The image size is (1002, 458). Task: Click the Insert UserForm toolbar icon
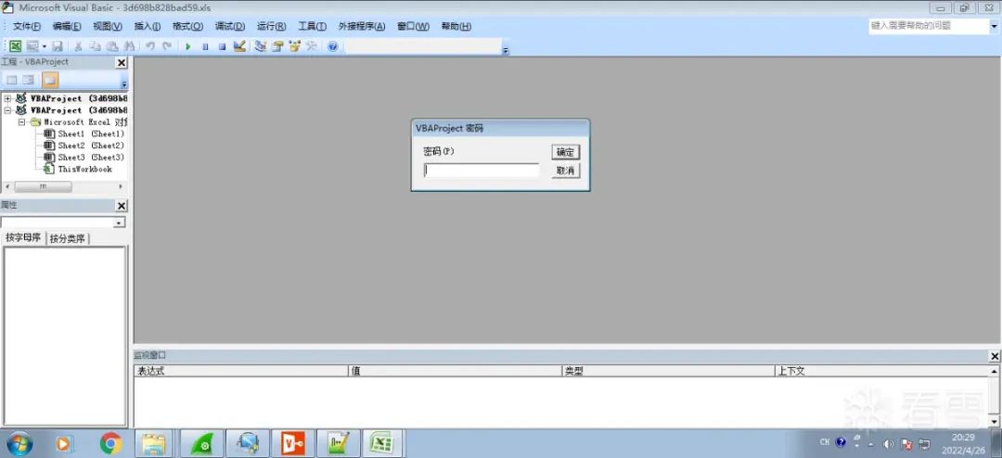pyautogui.click(x=32, y=46)
